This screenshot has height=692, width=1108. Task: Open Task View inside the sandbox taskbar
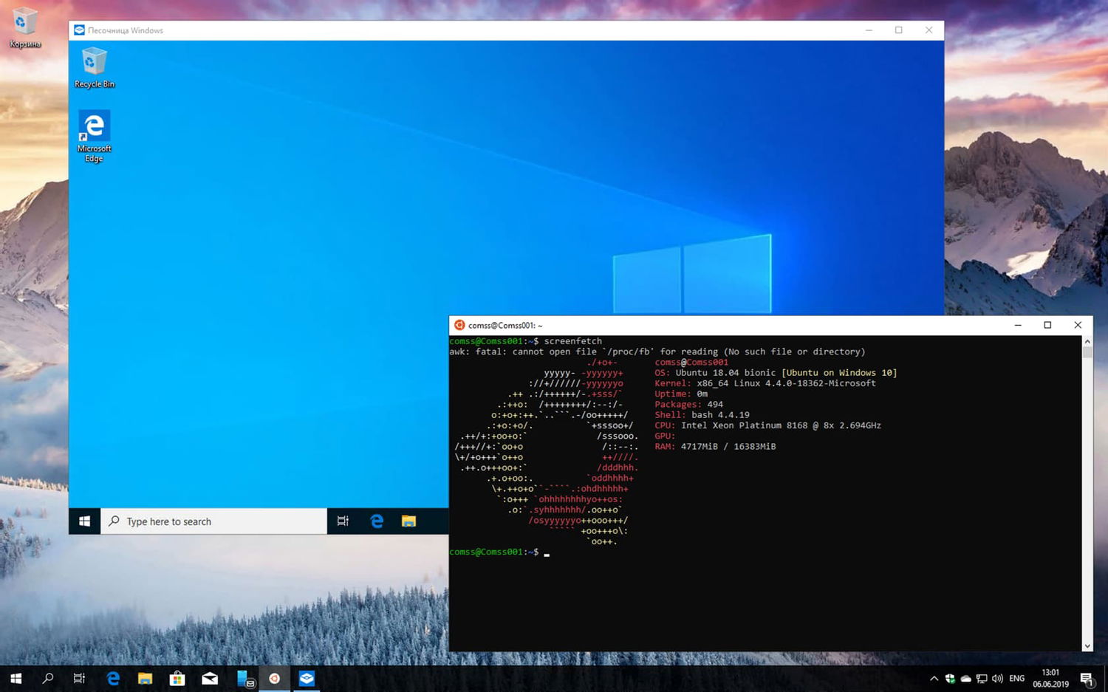click(342, 521)
